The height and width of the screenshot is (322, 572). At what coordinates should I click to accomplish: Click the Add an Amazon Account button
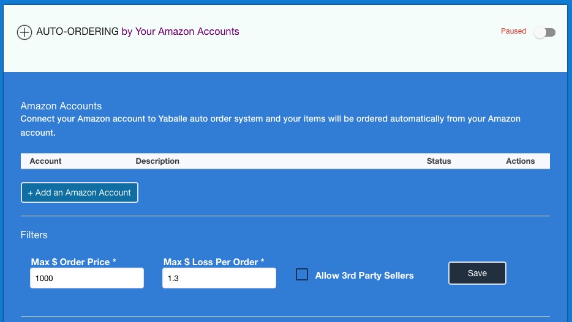[80, 192]
